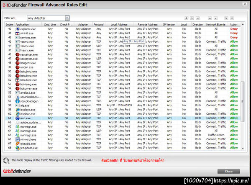Click the Network Events column header
The width and height of the screenshot is (251, 185).
215,25
